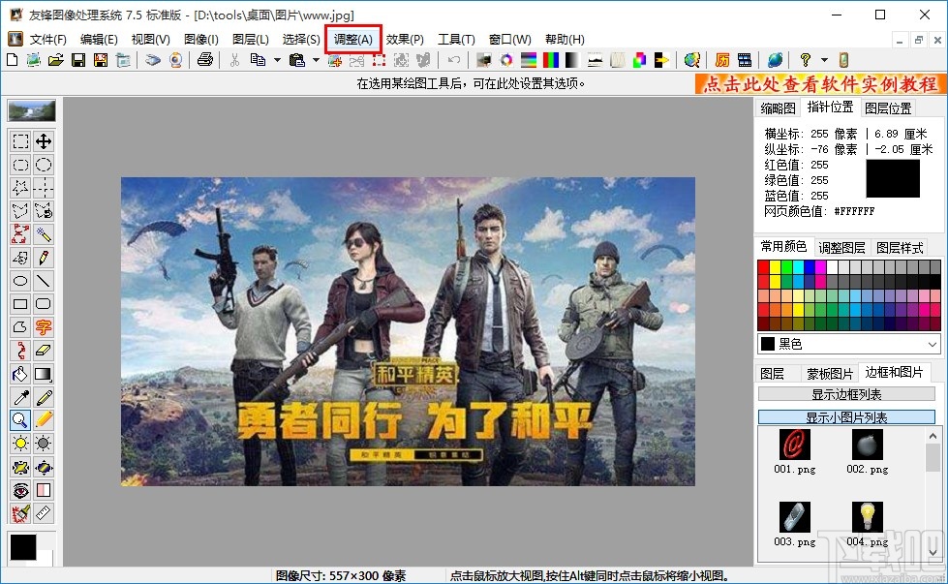
Task: Click the RGB color bars icon
Action: pos(551,60)
